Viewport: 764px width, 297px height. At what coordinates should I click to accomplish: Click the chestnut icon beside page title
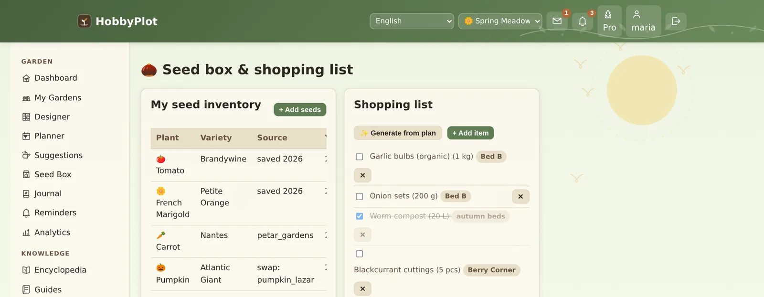coord(149,70)
